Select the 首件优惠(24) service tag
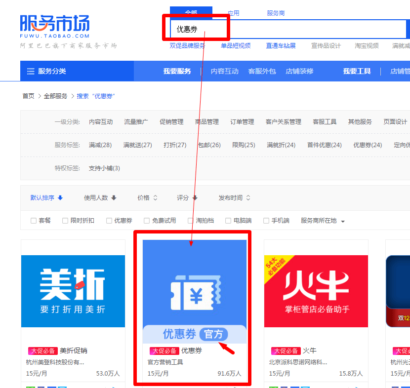 [x=325, y=145]
